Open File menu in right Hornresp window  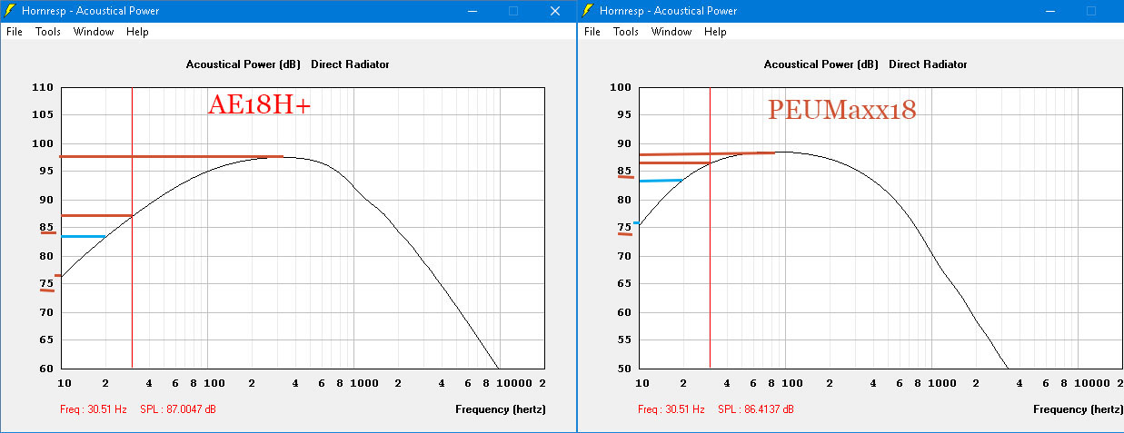(x=592, y=32)
